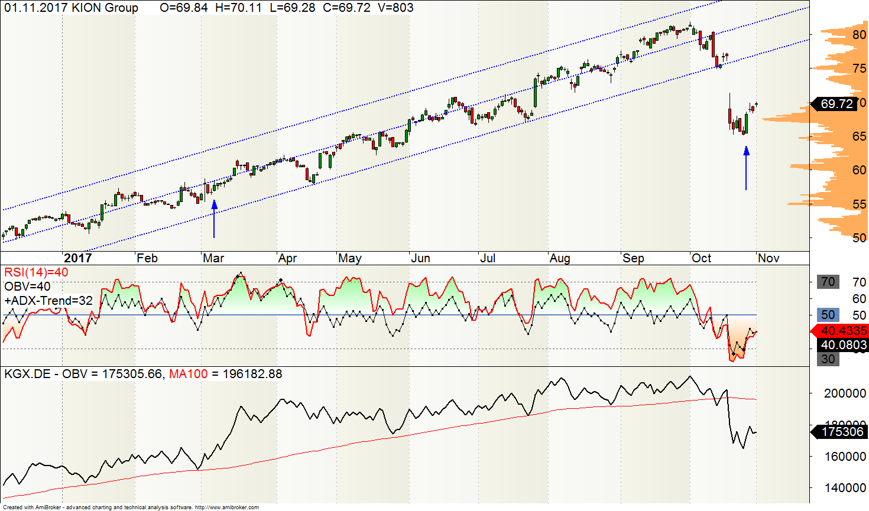Select the open value 'O=69.84'

pos(184,8)
